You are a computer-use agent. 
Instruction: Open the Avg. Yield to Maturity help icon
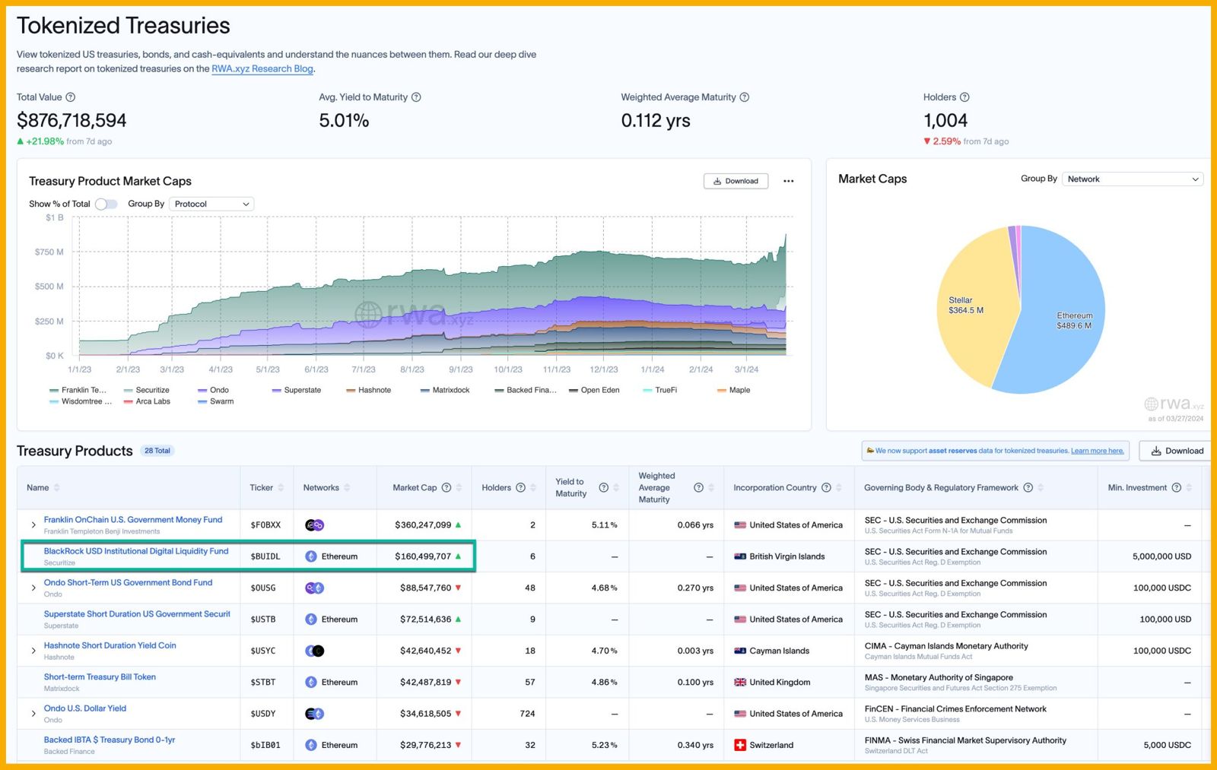[416, 97]
